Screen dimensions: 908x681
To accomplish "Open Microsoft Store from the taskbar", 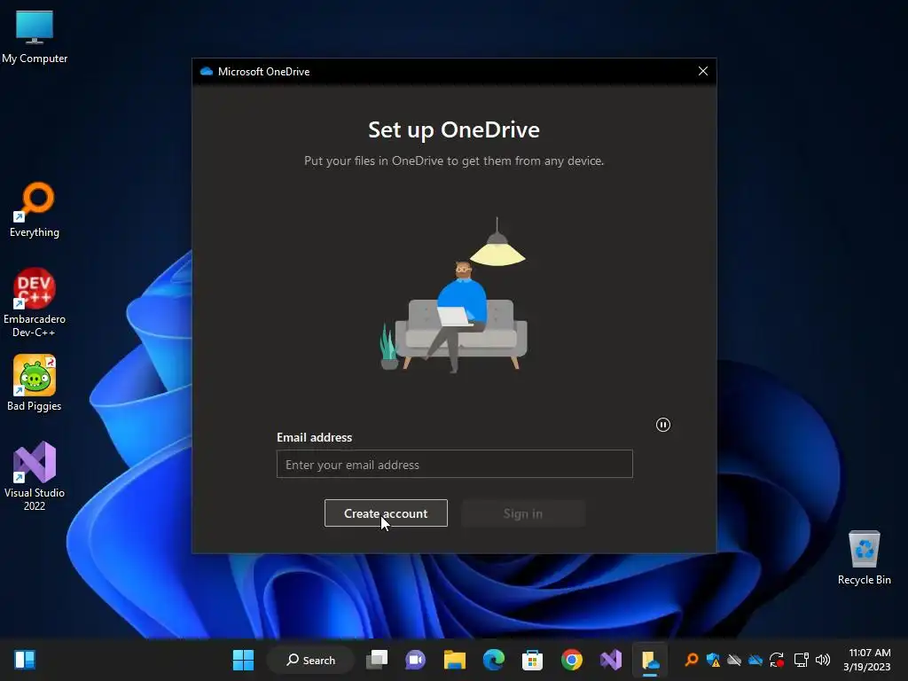I will point(532,660).
